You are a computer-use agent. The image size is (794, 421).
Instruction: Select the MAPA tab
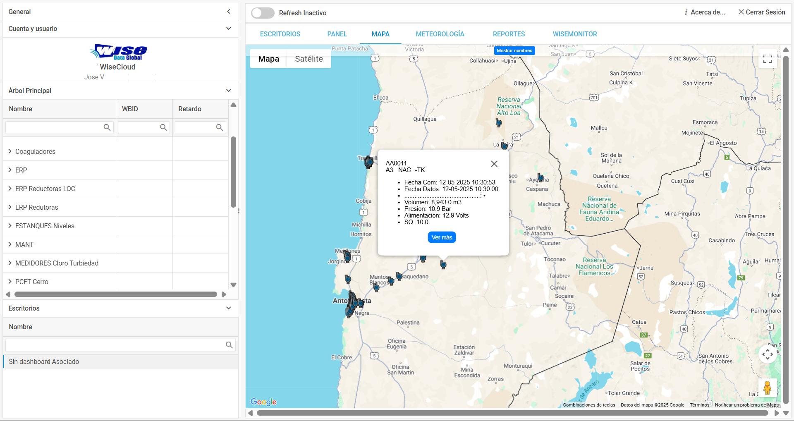point(380,34)
